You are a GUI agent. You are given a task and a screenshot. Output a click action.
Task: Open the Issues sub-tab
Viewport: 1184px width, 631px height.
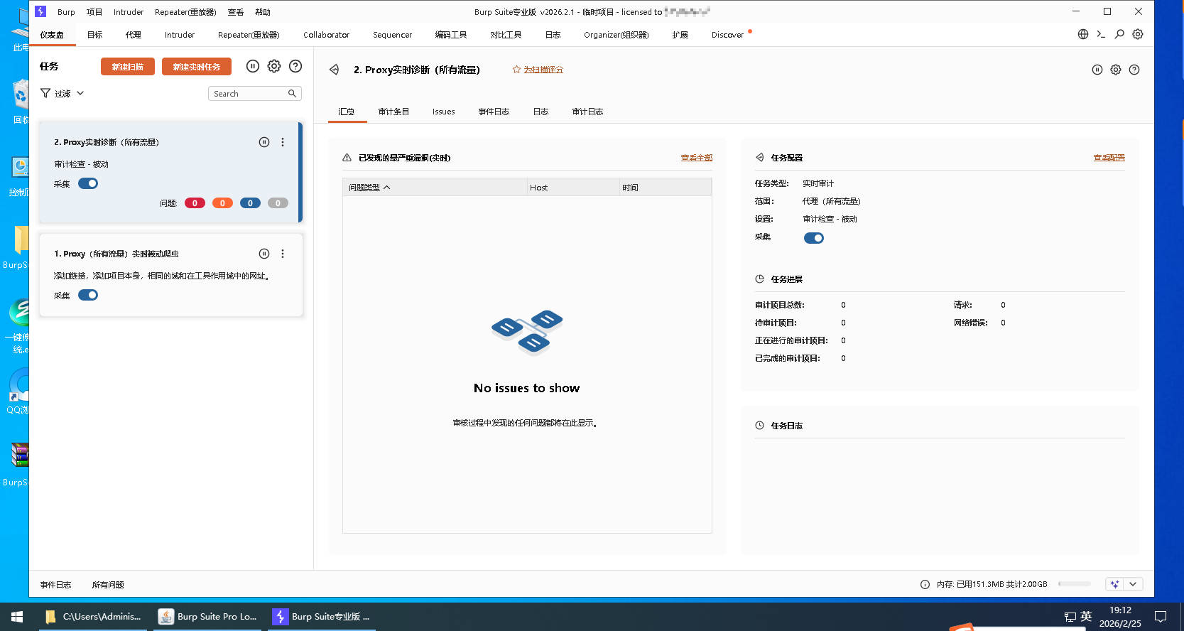pos(443,112)
